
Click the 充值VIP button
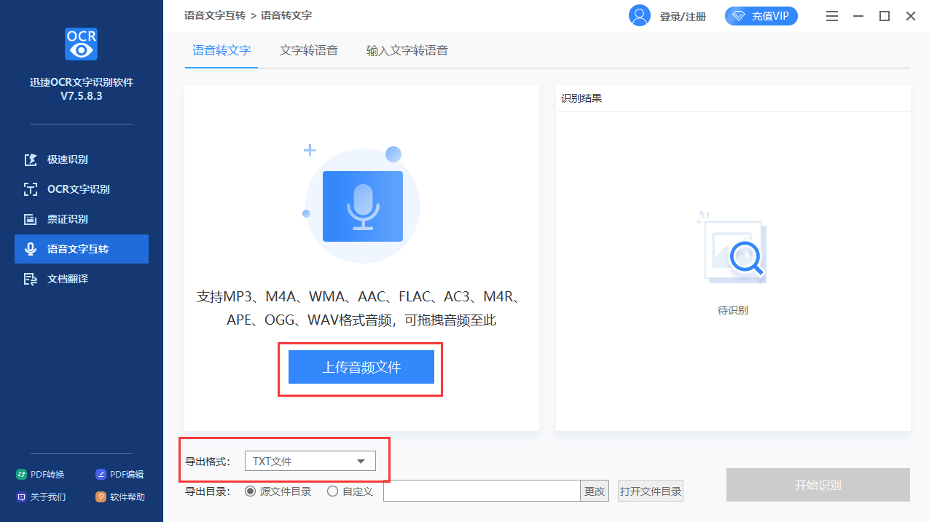point(761,16)
